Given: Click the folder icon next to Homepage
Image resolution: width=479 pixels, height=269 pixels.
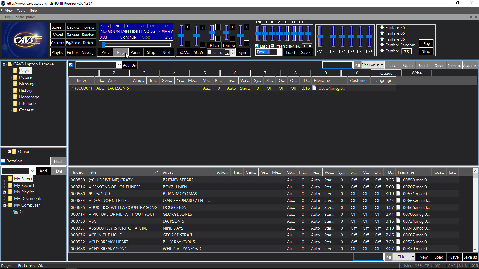Looking at the screenshot, I should coord(16,97).
